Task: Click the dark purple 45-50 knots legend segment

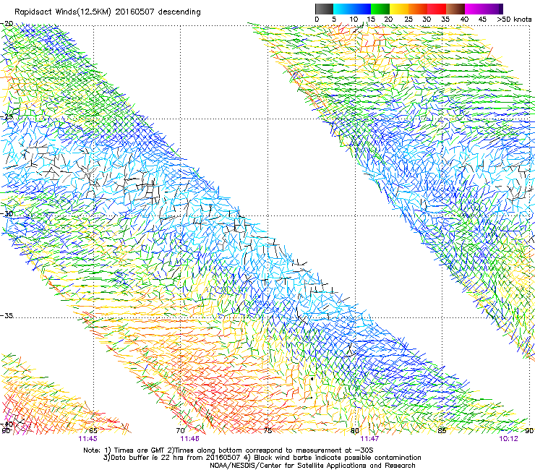Action: (493, 9)
